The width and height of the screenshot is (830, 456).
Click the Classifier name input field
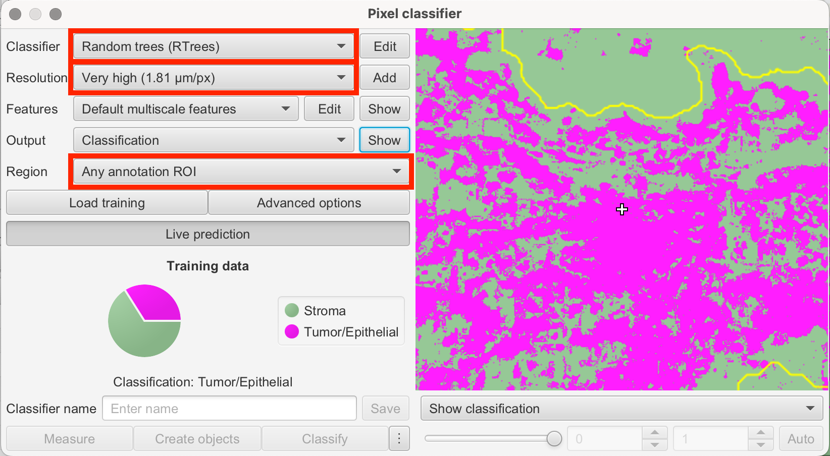point(229,409)
